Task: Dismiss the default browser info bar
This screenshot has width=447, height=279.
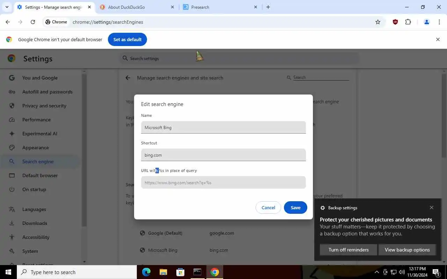Action: click(x=438, y=39)
